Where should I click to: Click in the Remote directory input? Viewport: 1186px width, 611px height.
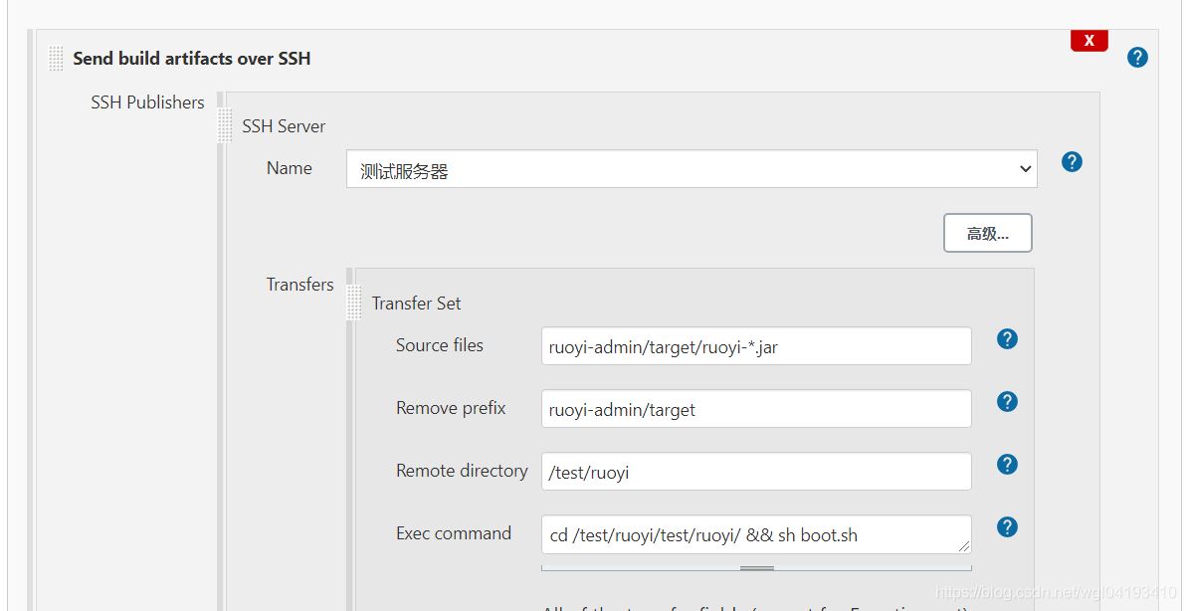(756, 472)
